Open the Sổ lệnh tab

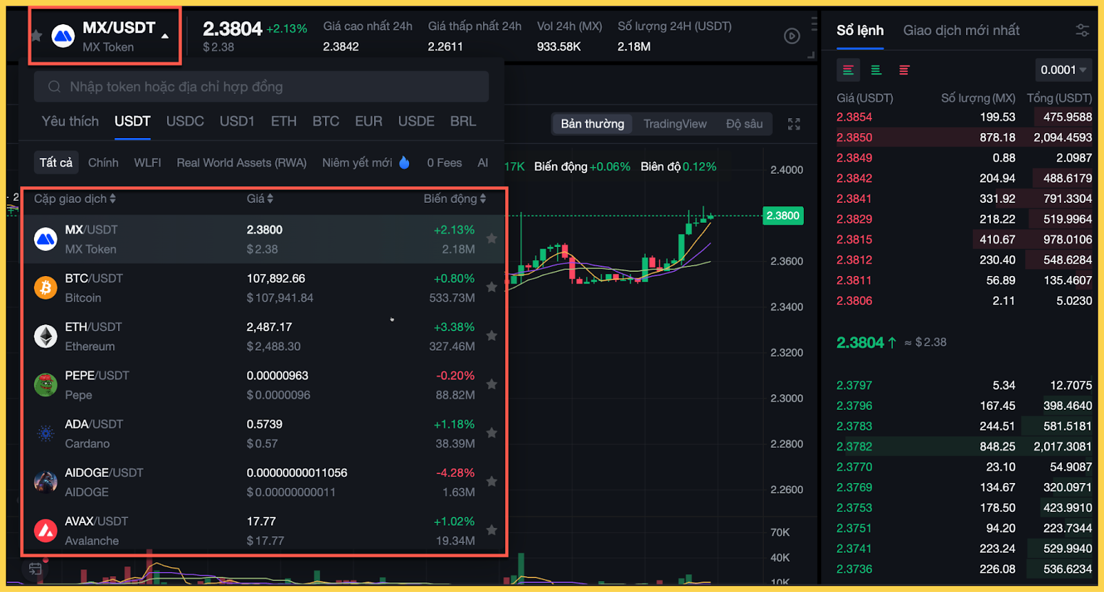pos(860,30)
